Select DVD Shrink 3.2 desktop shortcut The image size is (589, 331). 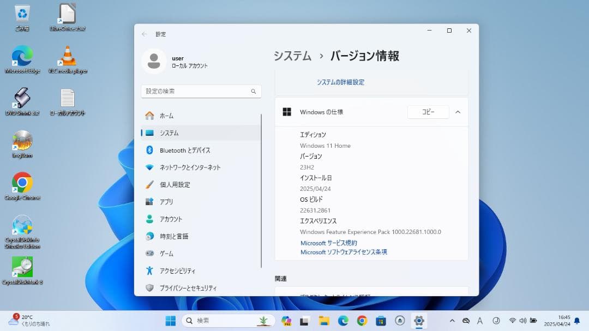22,101
